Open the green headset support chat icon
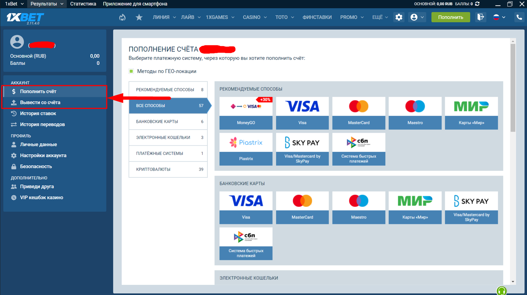The height and width of the screenshot is (295, 527). [x=501, y=291]
